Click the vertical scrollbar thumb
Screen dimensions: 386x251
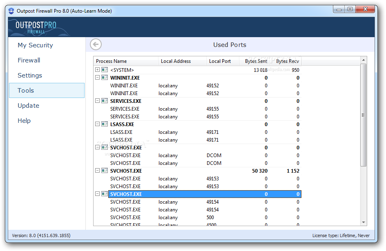(x=364, y=115)
